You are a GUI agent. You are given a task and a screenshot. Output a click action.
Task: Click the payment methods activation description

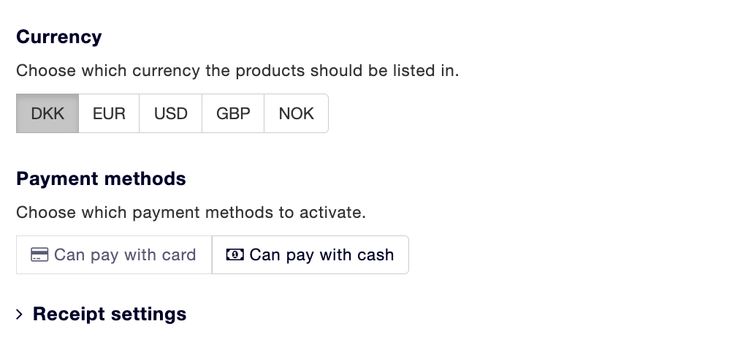[191, 213]
